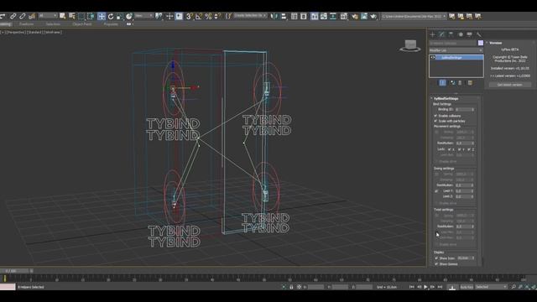Toggle the Angle Snap icon

click(199, 16)
